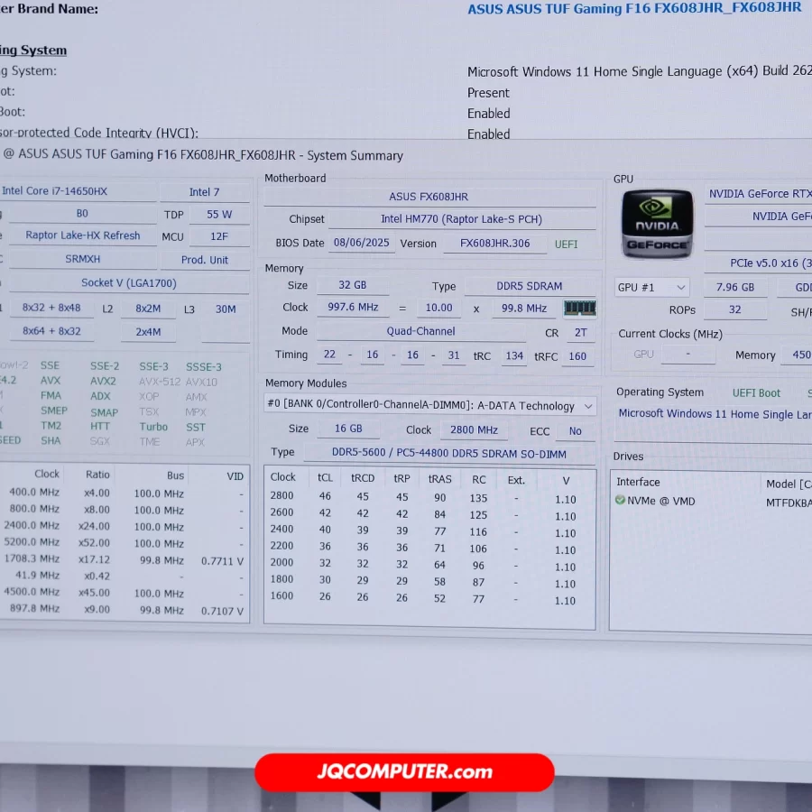Click the JQCOMPUTER.com red banner

click(404, 772)
